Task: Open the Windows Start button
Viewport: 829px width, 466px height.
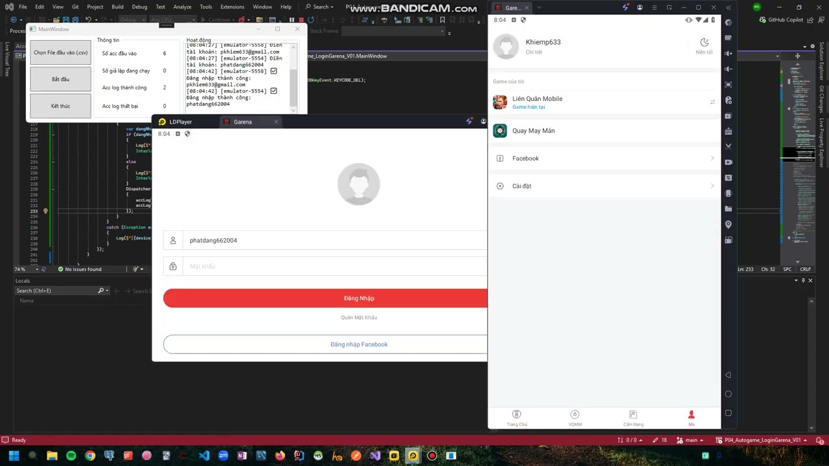Action: coord(14,456)
